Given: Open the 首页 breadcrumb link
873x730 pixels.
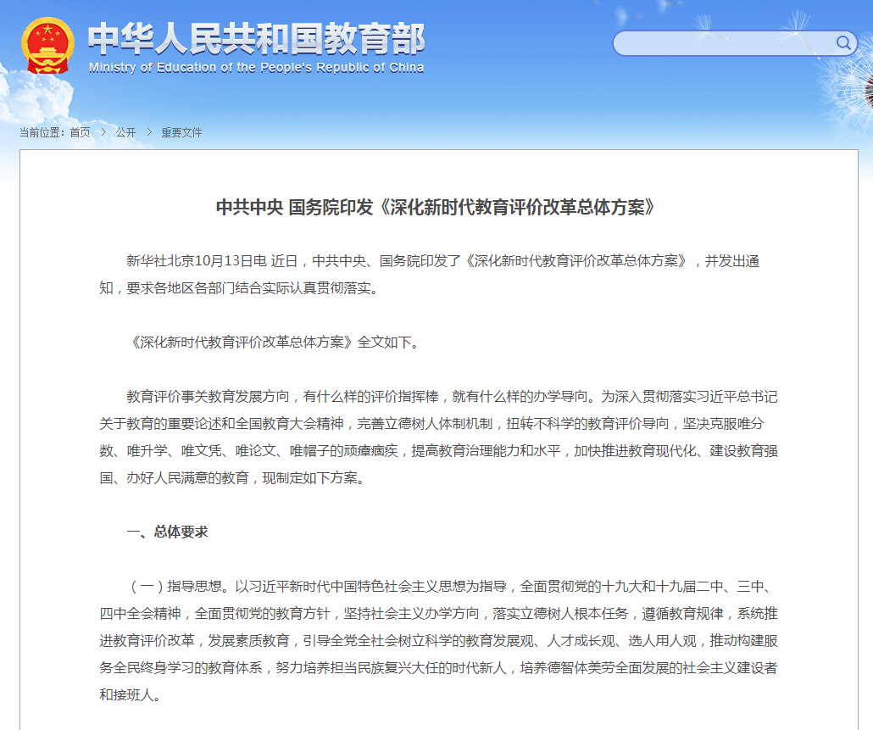Looking at the screenshot, I should [x=81, y=132].
